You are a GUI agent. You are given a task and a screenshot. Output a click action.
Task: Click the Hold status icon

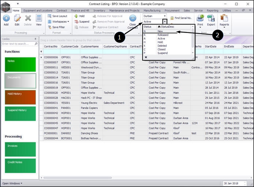[x=76, y=16]
